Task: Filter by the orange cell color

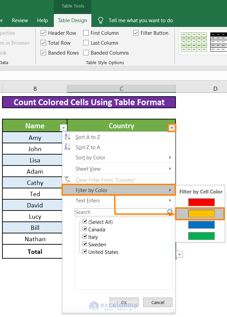Action: (x=201, y=214)
